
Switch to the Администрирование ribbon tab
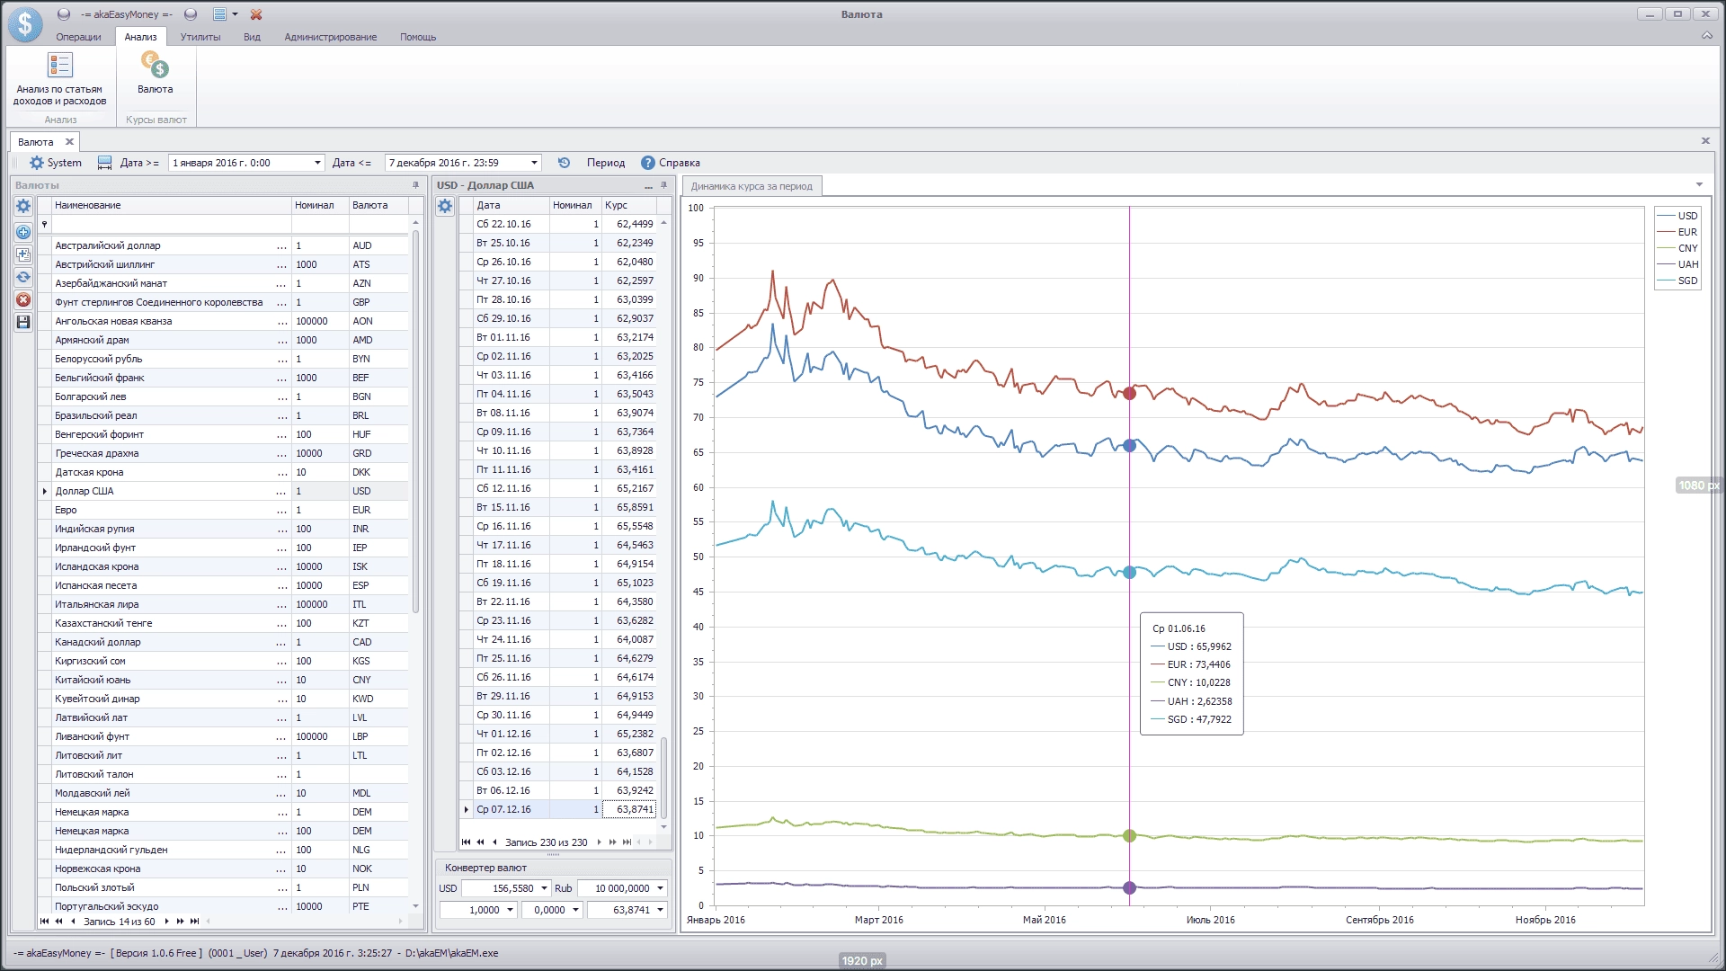331,37
